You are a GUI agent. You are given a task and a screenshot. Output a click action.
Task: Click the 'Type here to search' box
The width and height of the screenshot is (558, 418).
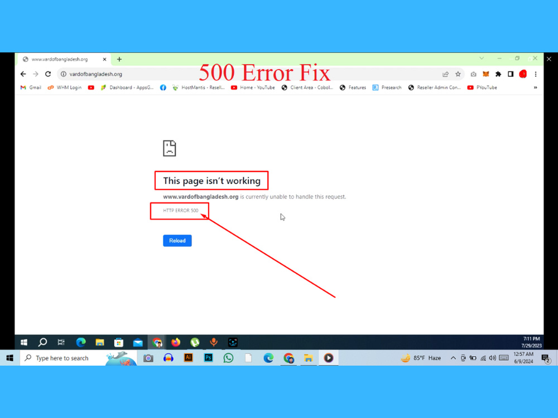(78, 358)
